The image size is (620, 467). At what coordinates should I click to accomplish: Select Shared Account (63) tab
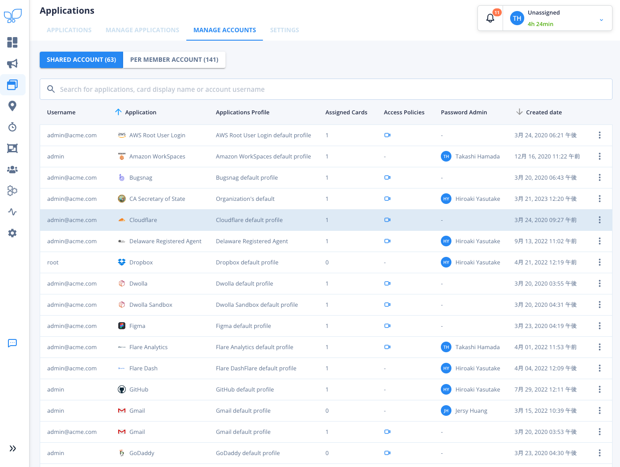click(x=82, y=60)
